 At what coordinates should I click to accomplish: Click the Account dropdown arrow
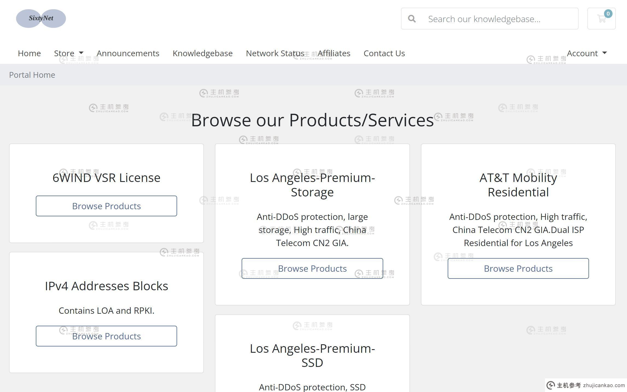[x=606, y=53]
